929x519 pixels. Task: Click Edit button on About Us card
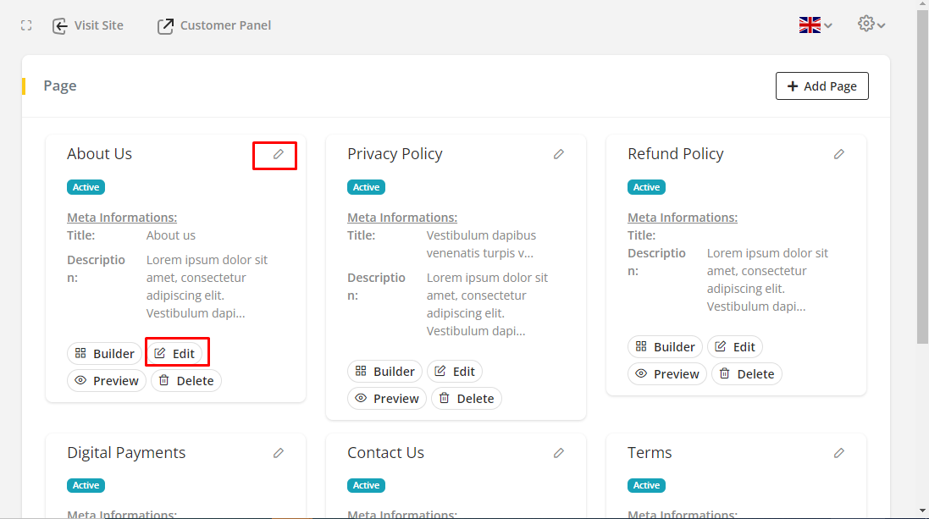coord(174,353)
